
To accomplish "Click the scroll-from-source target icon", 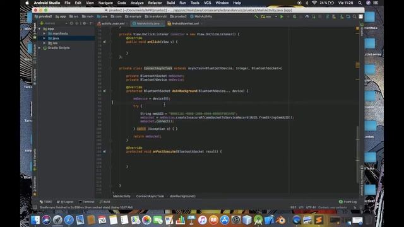I will click(x=71, y=23).
